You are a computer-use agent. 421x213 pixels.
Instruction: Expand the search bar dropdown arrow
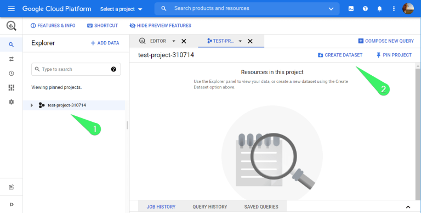point(331,9)
